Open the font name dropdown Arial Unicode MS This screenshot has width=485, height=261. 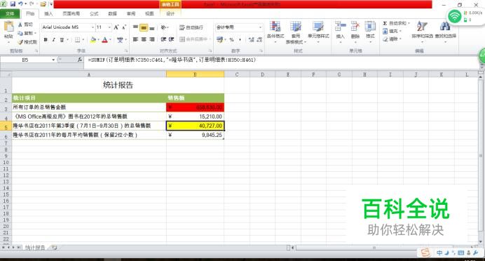pos(93,27)
